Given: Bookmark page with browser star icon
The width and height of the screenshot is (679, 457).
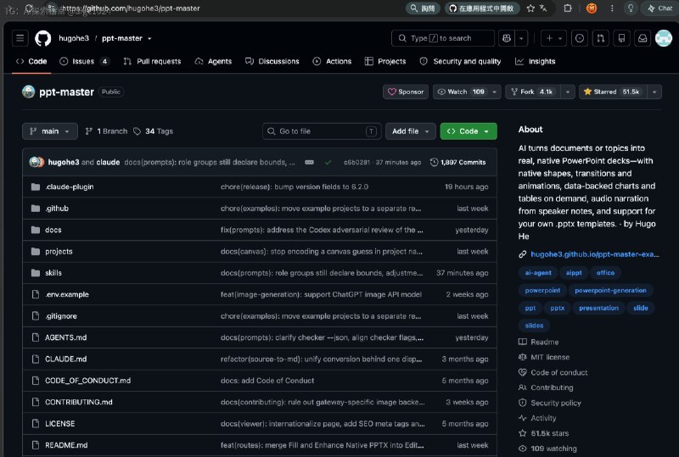Looking at the screenshot, I should tap(530, 8).
